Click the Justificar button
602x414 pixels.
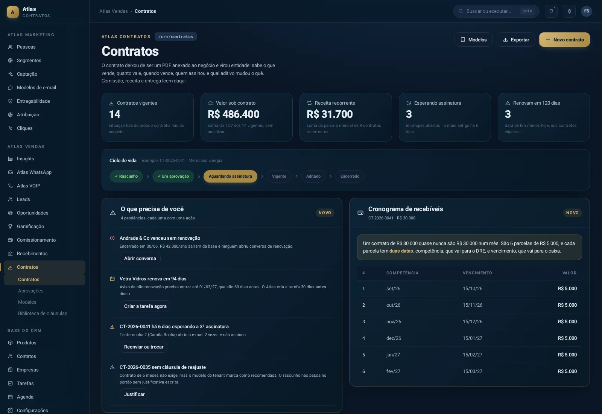(x=134, y=394)
